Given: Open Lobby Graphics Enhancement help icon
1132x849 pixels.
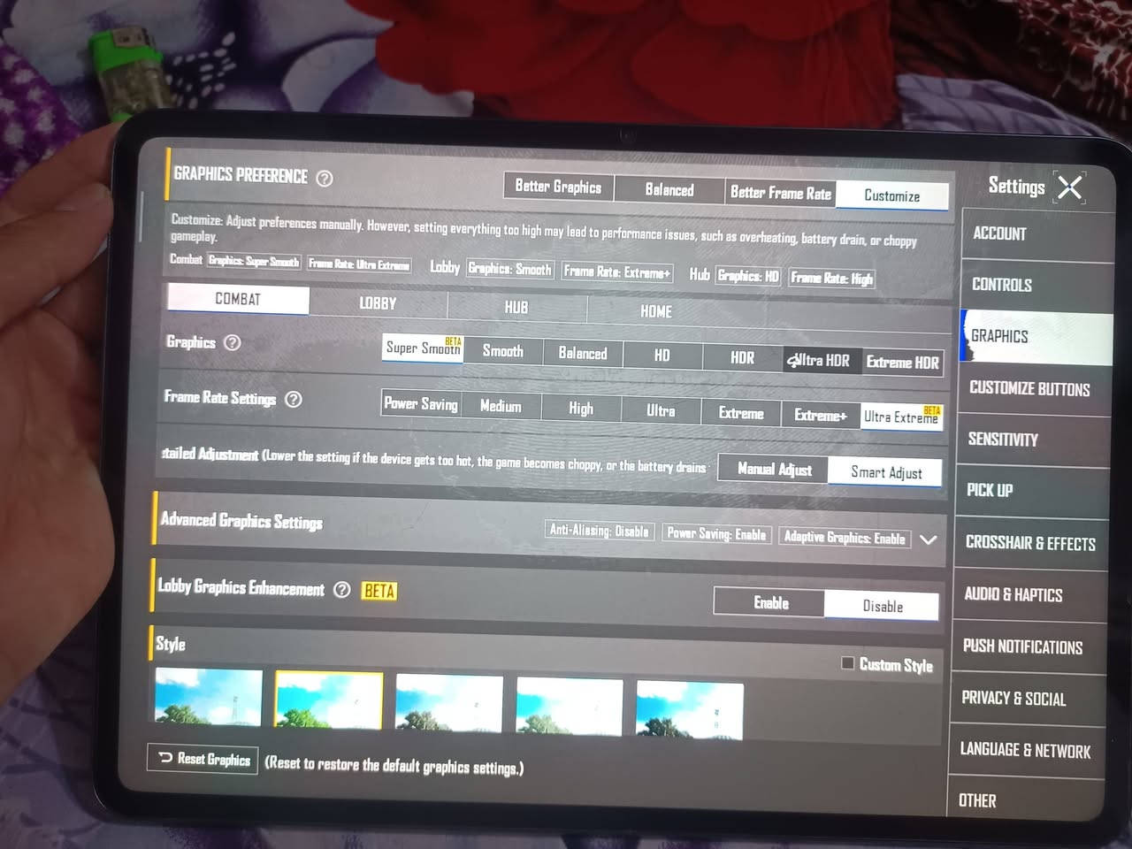Looking at the screenshot, I should tap(342, 590).
